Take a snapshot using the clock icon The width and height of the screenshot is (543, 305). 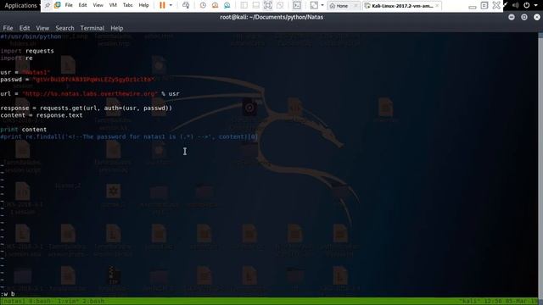click(x=203, y=6)
